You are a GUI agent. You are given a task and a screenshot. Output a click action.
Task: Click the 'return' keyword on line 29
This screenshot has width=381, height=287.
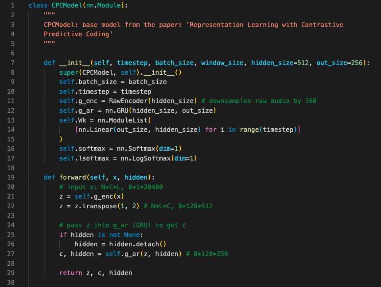[x=71, y=273]
